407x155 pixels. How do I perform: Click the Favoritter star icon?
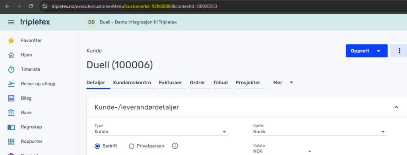pyautogui.click(x=11, y=41)
